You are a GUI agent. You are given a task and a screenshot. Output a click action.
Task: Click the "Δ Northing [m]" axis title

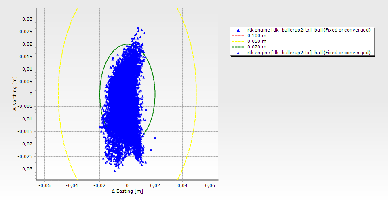point(15,93)
